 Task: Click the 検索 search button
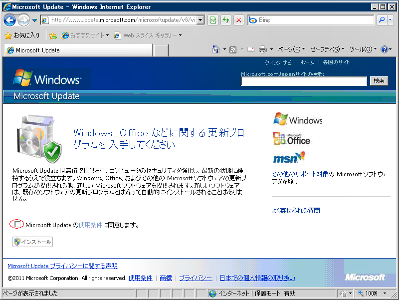(x=379, y=81)
